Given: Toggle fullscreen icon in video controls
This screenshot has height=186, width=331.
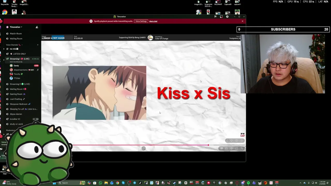Looking at the screenshot, I should click(x=242, y=148).
